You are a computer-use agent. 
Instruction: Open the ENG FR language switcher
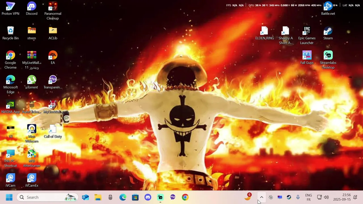tap(309, 197)
